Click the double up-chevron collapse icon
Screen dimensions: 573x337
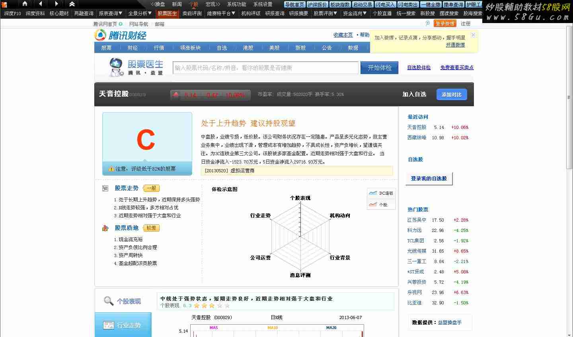72,4
